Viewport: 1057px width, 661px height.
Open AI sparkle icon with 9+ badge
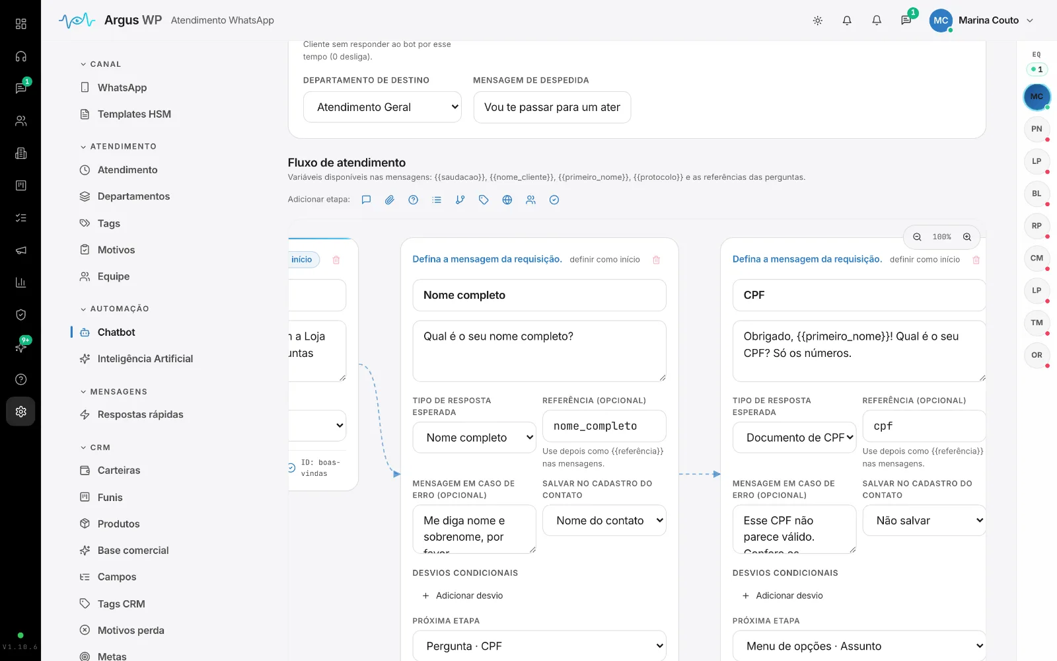point(21,347)
